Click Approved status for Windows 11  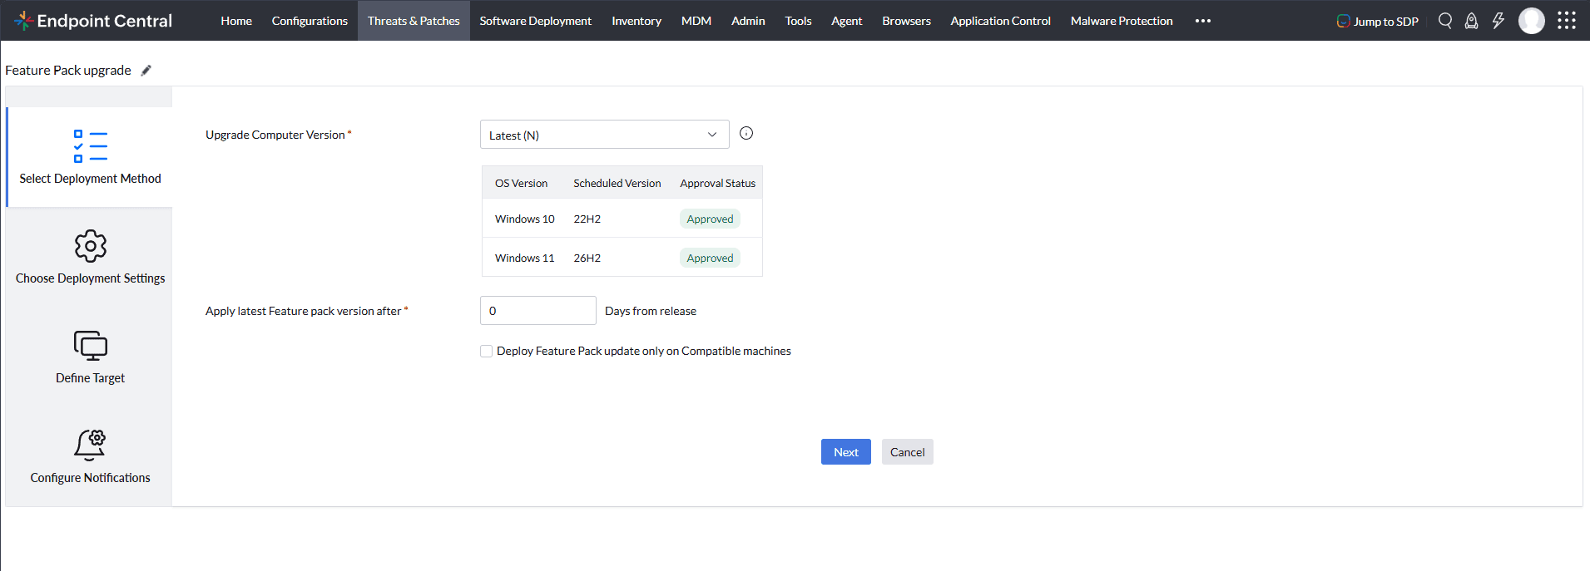pos(710,258)
